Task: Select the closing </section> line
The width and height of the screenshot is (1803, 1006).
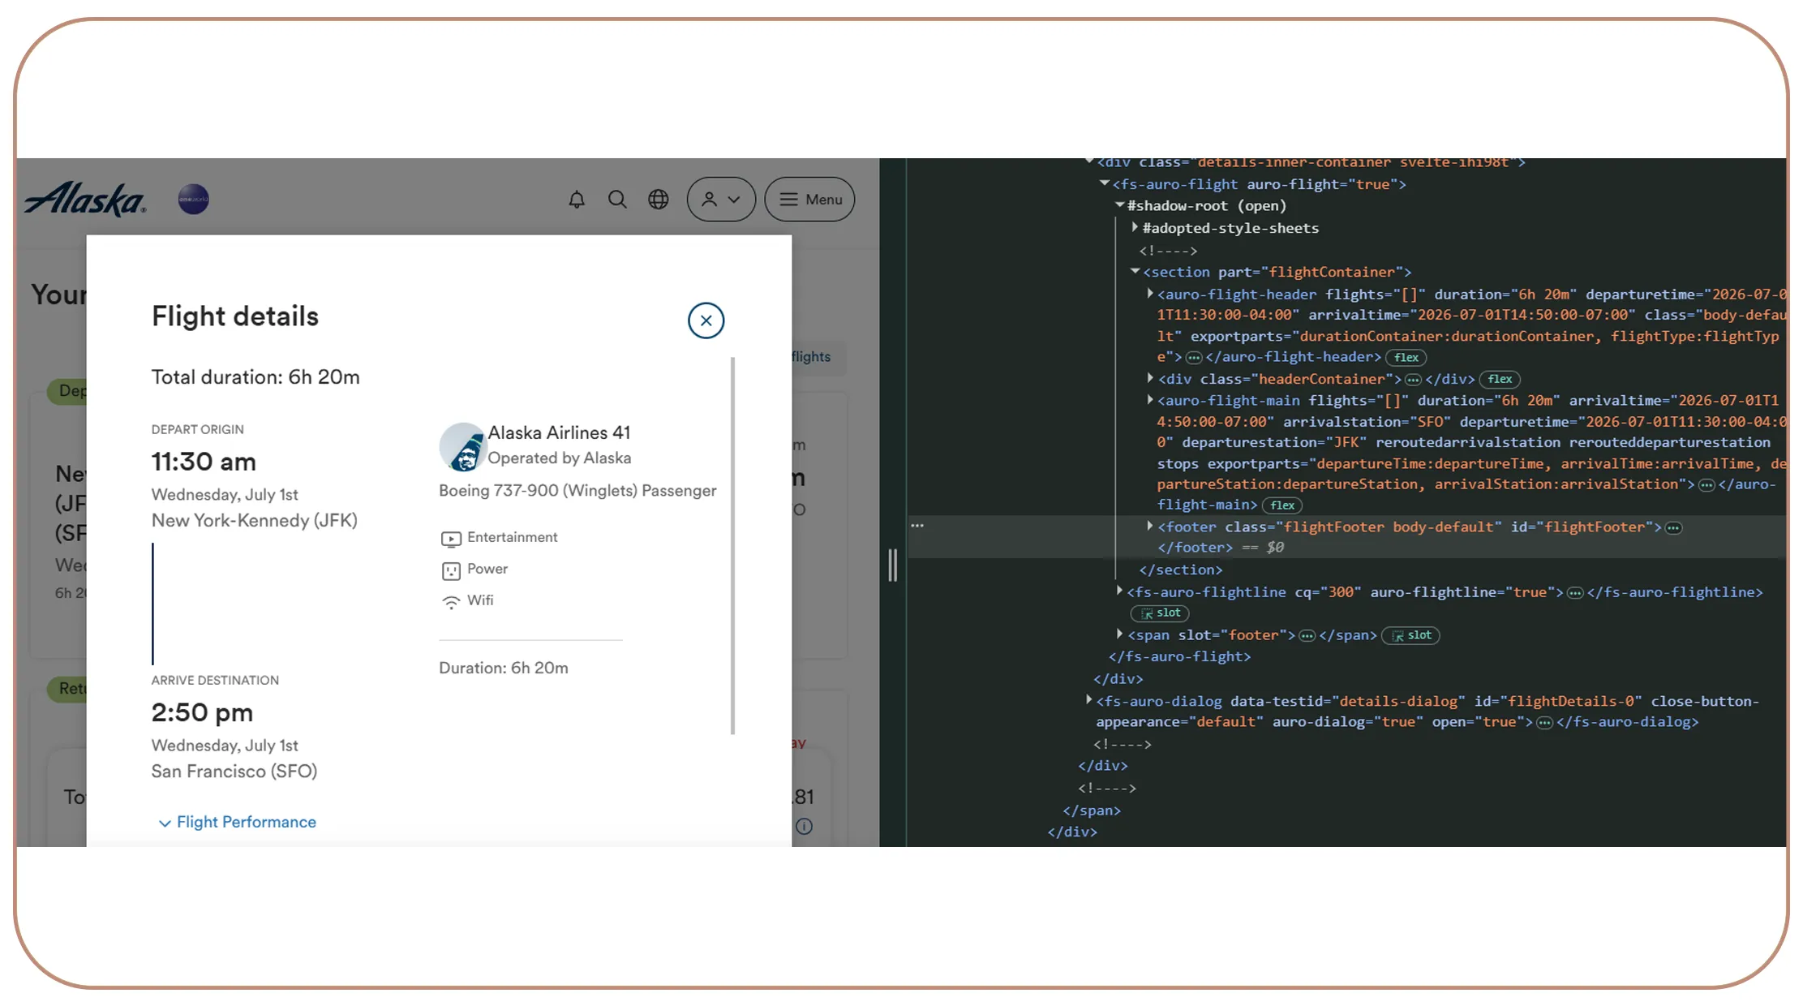Action: click(x=1180, y=570)
